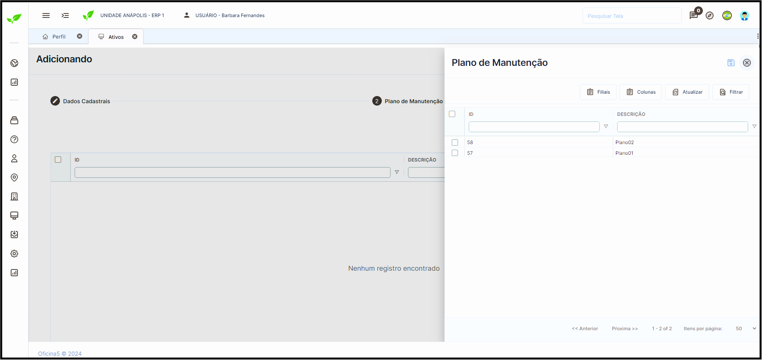Toggle select-all checkbox in Plano de Manutenção panel
Viewport: 762px width, 360px height.
click(452, 114)
